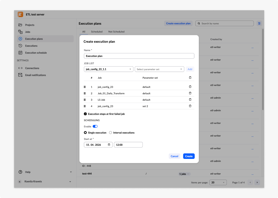
Task: Open Jobs via its sidebar icon
Action: 20,32
